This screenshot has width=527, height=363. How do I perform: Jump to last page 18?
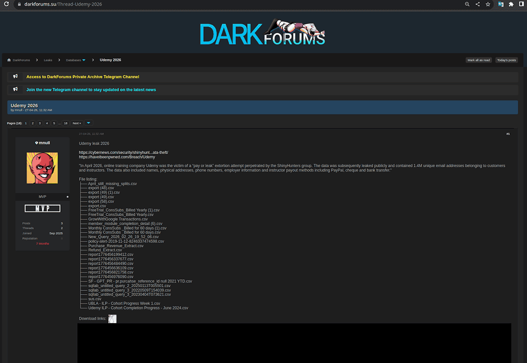point(65,123)
